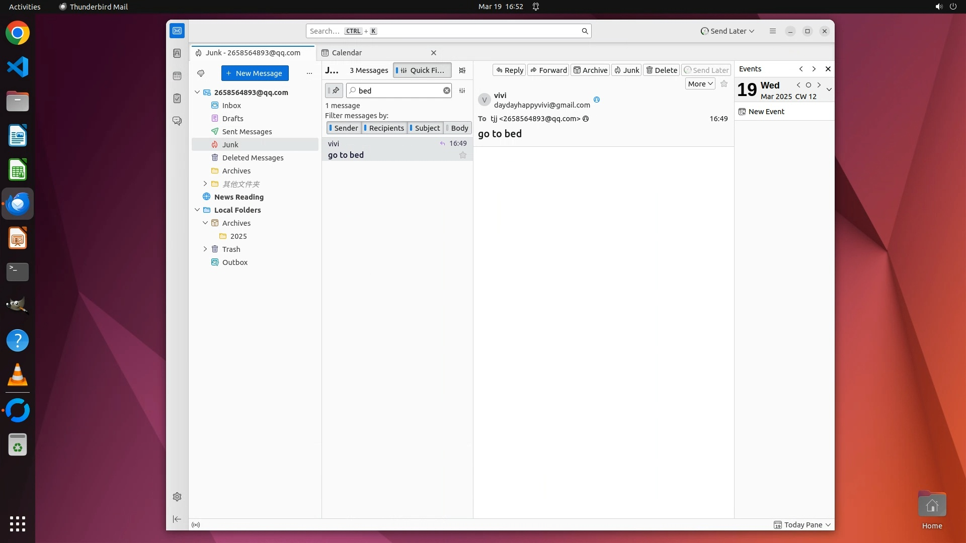The height and width of the screenshot is (543, 966).
Task: Open the Address Book sidebar icon
Action: [x=177, y=53]
